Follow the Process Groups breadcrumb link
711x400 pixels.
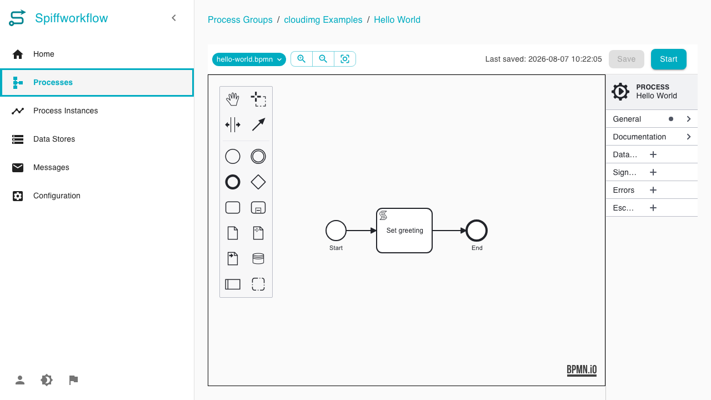(x=240, y=20)
